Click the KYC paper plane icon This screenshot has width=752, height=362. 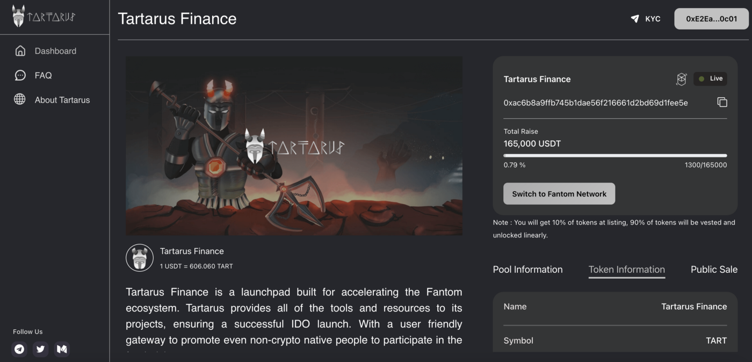click(x=635, y=19)
